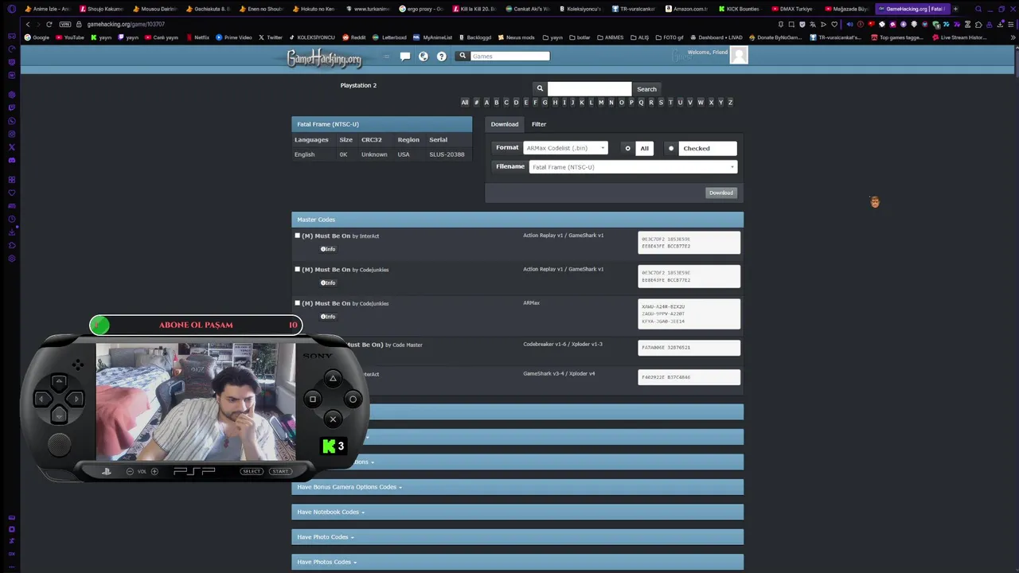Viewport: 1019px width, 573px height.
Task: Click the All letter filter link
Action: [465, 103]
